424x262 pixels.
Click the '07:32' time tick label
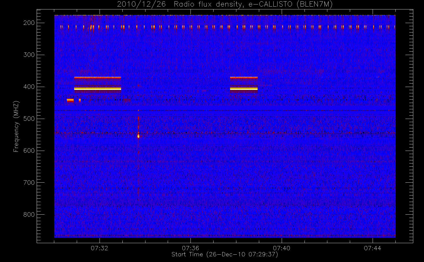[x=99, y=248]
